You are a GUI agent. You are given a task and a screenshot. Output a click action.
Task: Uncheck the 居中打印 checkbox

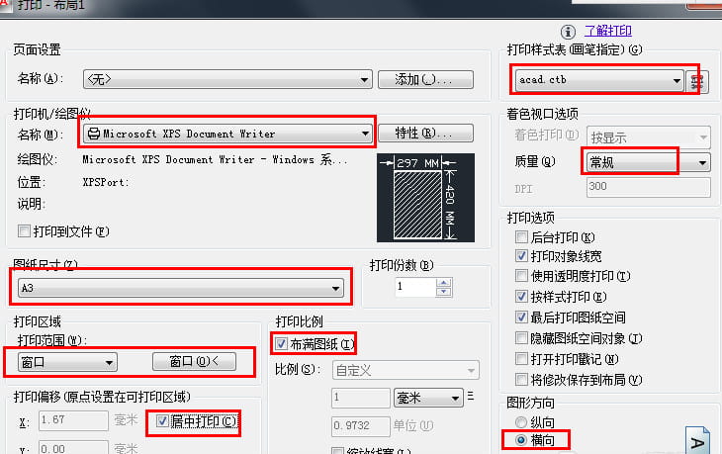pos(161,420)
